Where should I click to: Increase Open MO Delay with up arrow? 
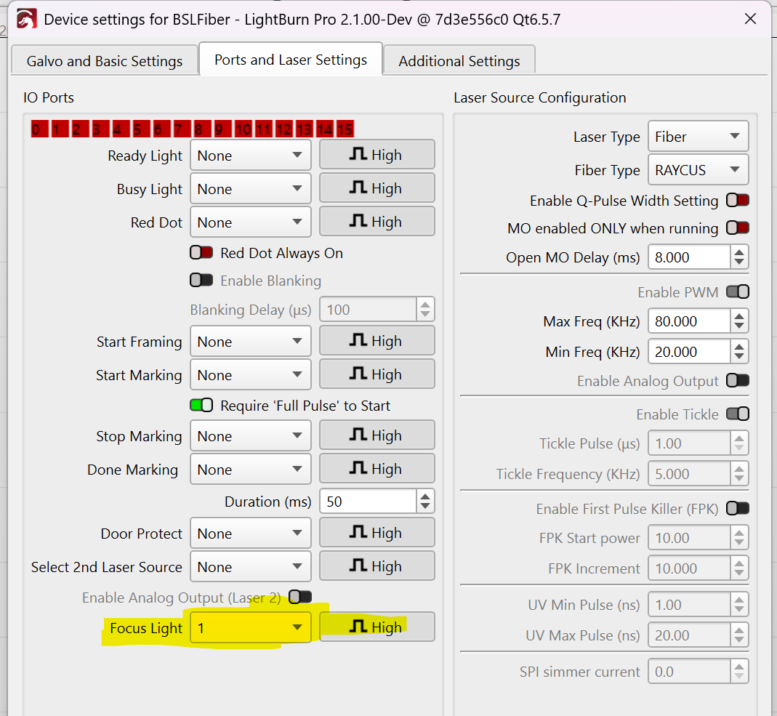click(x=739, y=252)
